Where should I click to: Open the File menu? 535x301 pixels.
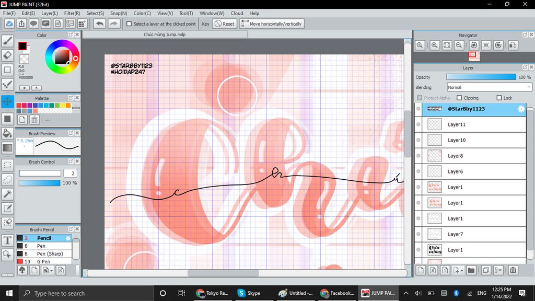[x=9, y=13]
